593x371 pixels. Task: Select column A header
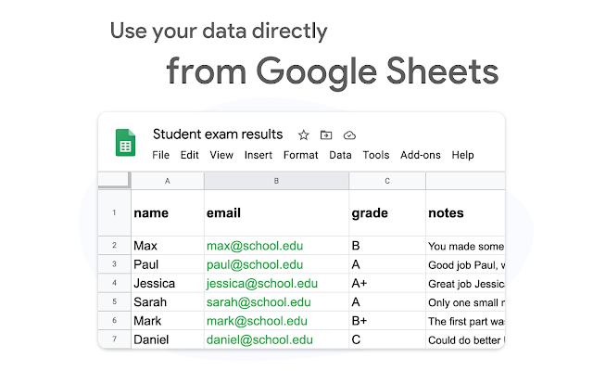168,181
